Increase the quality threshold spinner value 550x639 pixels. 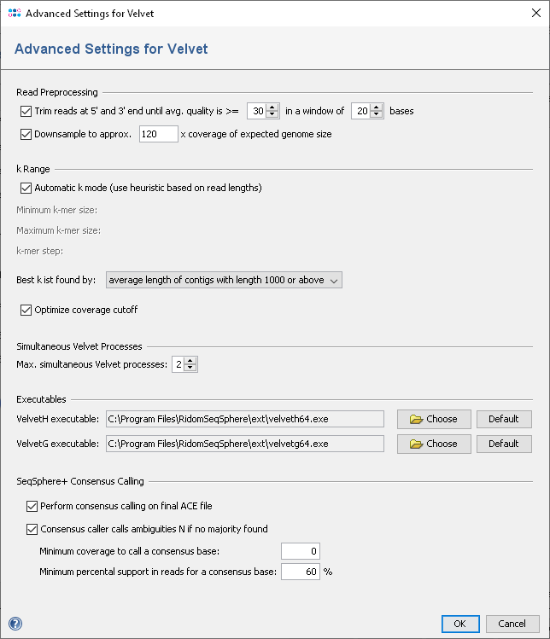click(273, 107)
